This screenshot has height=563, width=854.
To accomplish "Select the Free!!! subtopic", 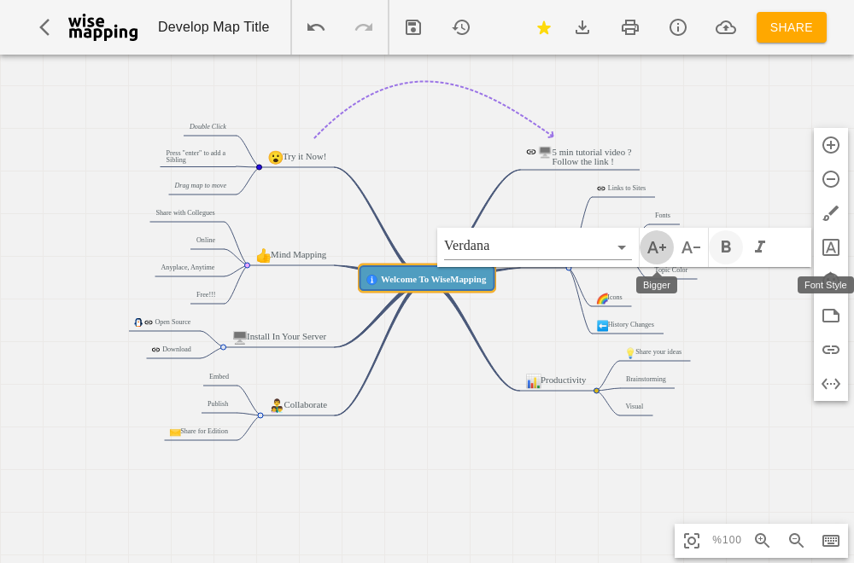I will 206,294.
